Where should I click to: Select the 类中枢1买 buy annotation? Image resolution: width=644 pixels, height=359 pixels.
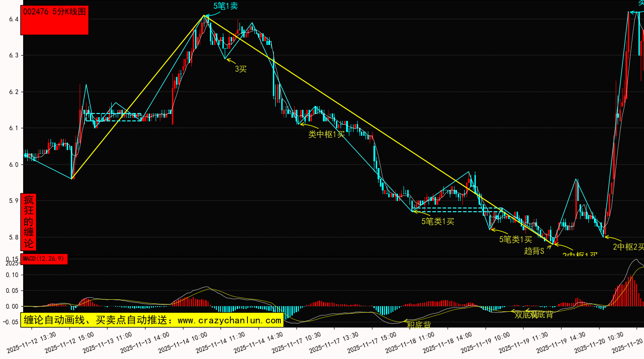tap(327, 134)
